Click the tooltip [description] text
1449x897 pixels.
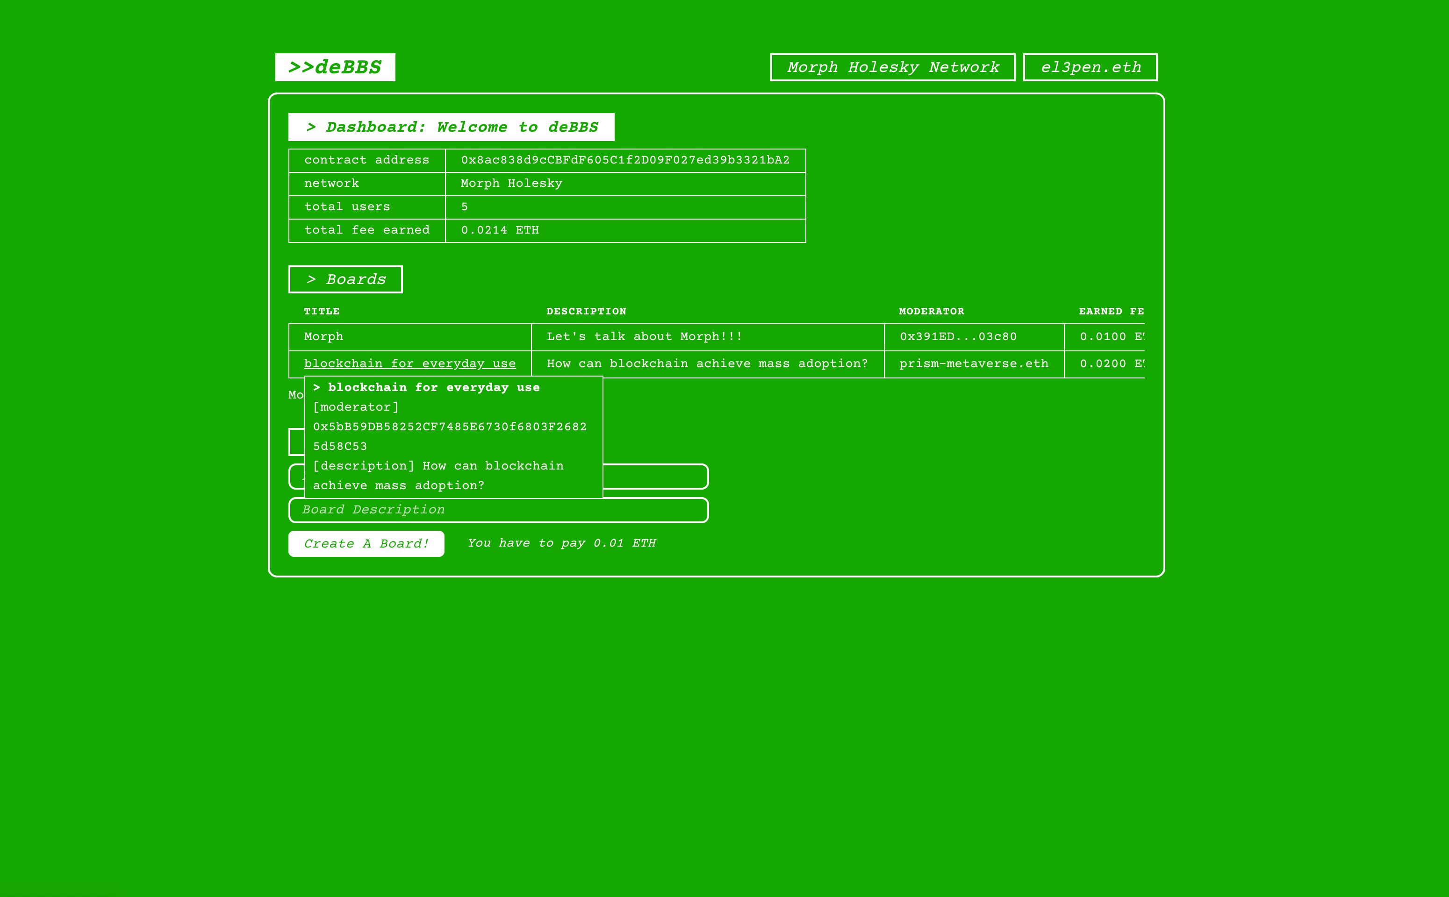[438, 476]
